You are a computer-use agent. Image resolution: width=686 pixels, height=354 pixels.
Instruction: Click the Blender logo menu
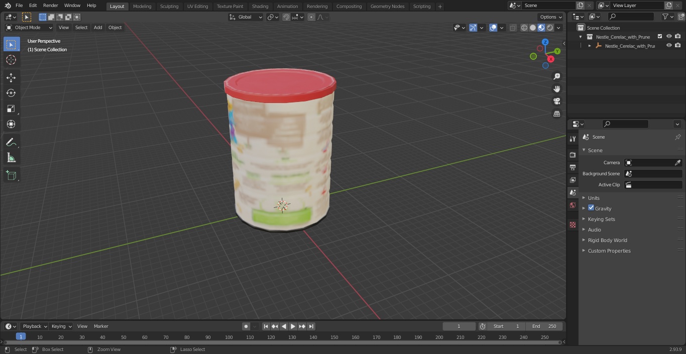(8, 6)
